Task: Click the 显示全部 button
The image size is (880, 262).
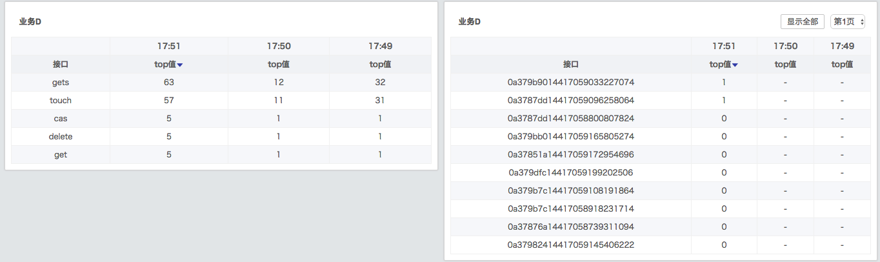Action: 802,21
